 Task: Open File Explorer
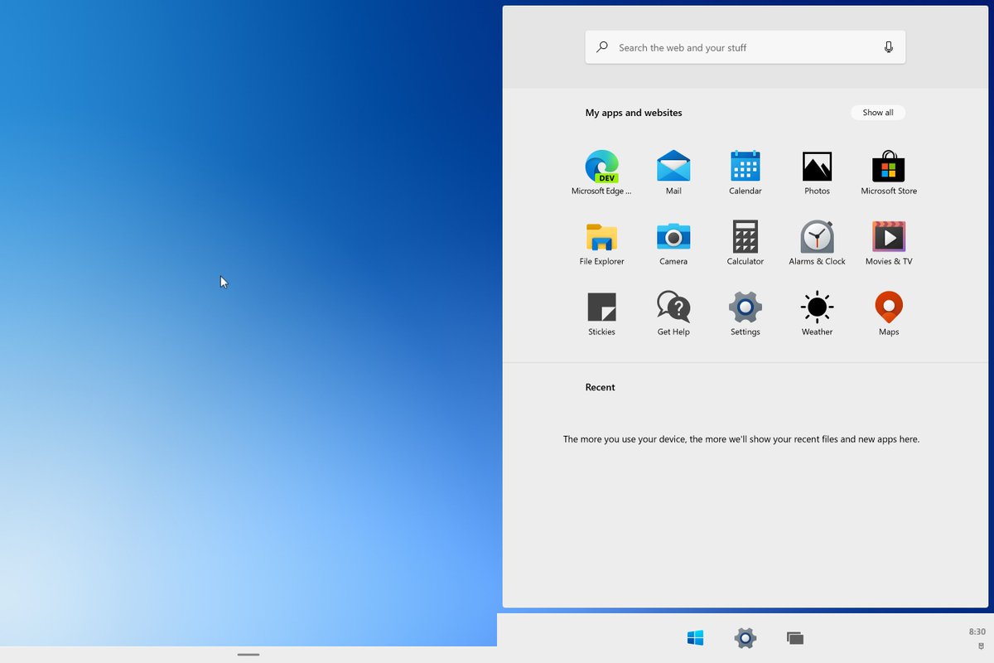pos(601,237)
